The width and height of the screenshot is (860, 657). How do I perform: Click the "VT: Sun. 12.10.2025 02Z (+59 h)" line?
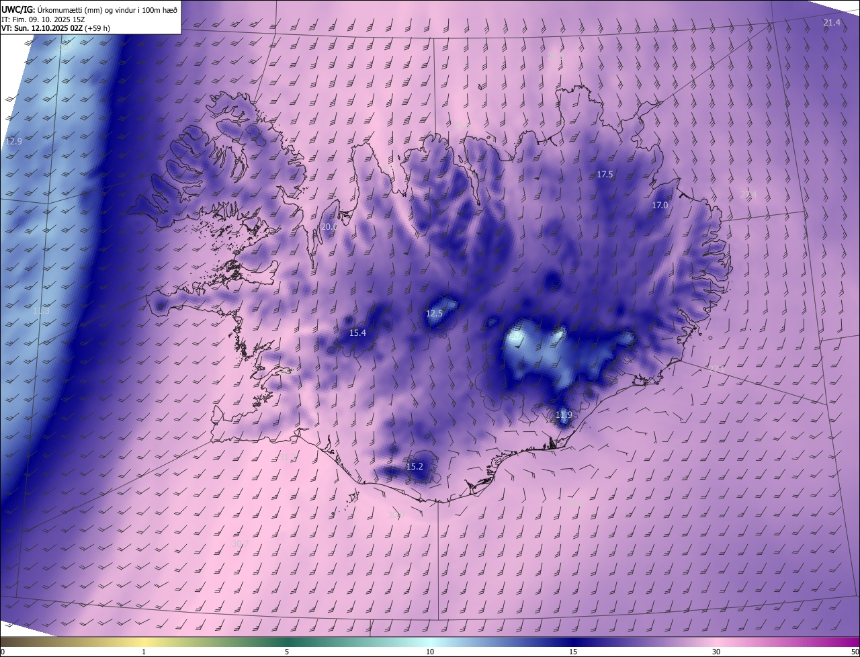(55, 29)
